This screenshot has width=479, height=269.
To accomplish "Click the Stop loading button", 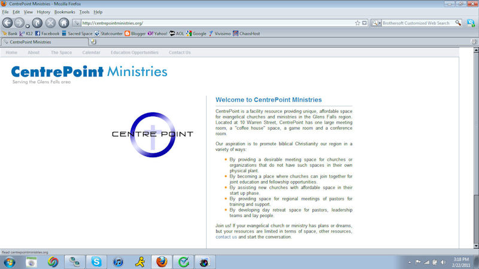I will pyautogui.click(x=50, y=23).
